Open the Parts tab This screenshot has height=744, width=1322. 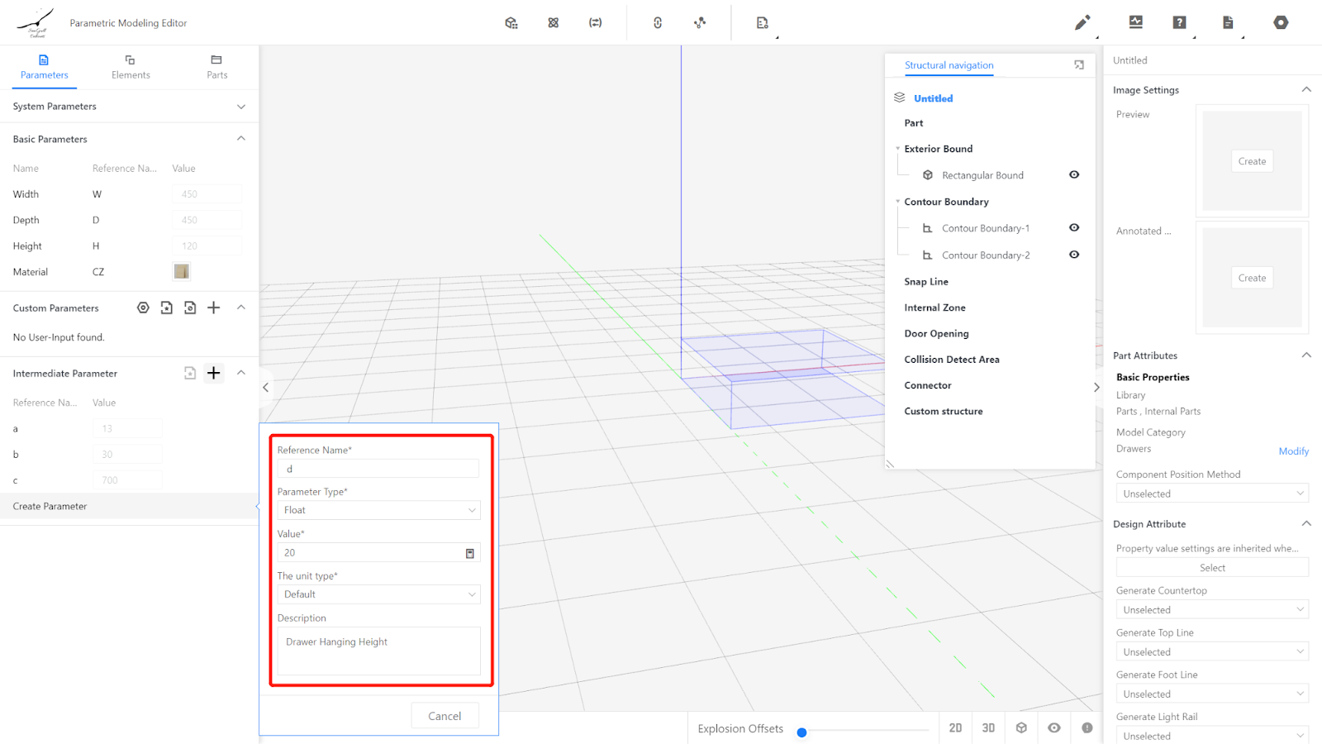tap(216, 67)
